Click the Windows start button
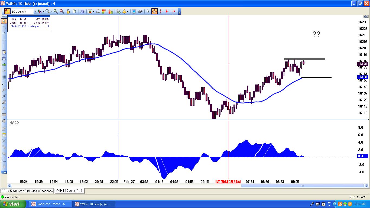 point(13,204)
